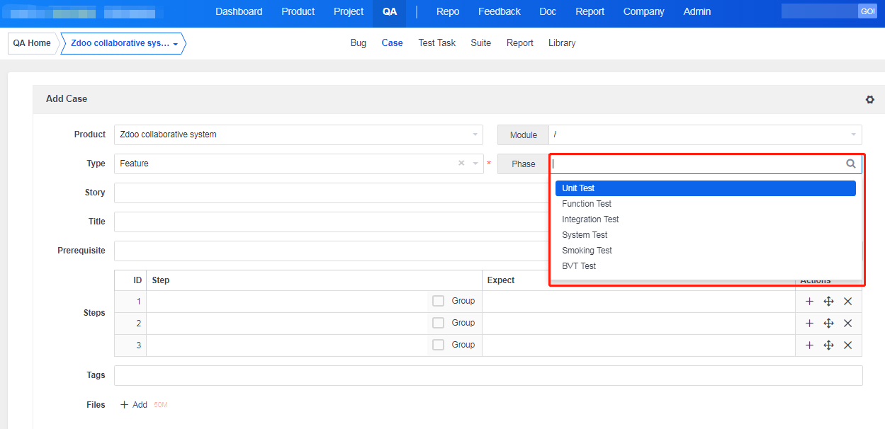Check the Group box for step 1
885x429 pixels.
point(439,302)
